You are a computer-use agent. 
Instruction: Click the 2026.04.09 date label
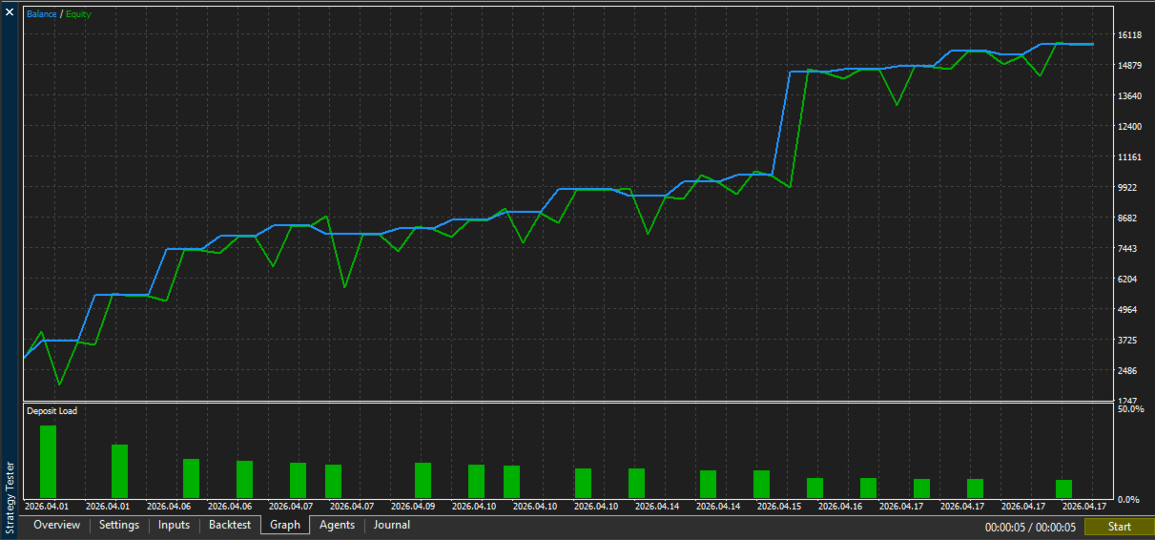[415, 507]
